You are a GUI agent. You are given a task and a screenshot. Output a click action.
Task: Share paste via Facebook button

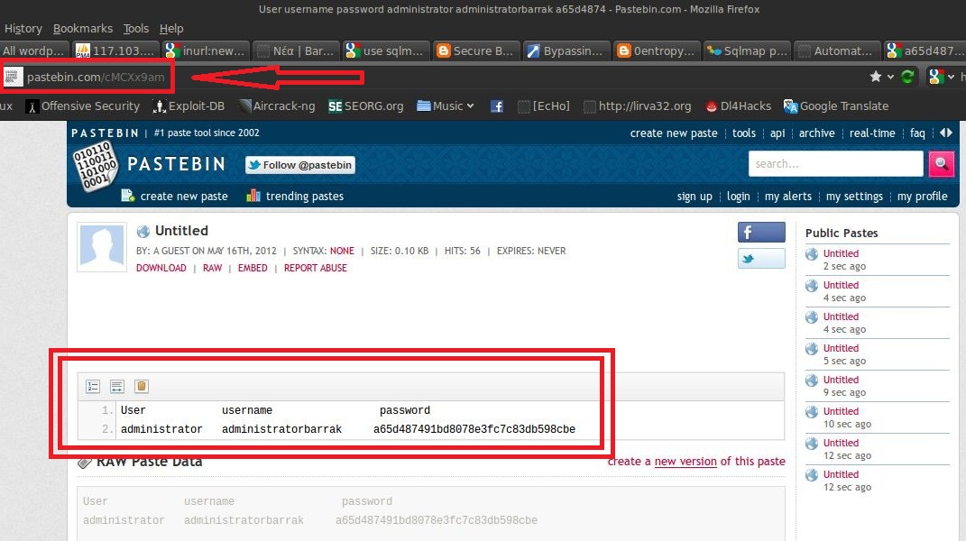coord(761,233)
